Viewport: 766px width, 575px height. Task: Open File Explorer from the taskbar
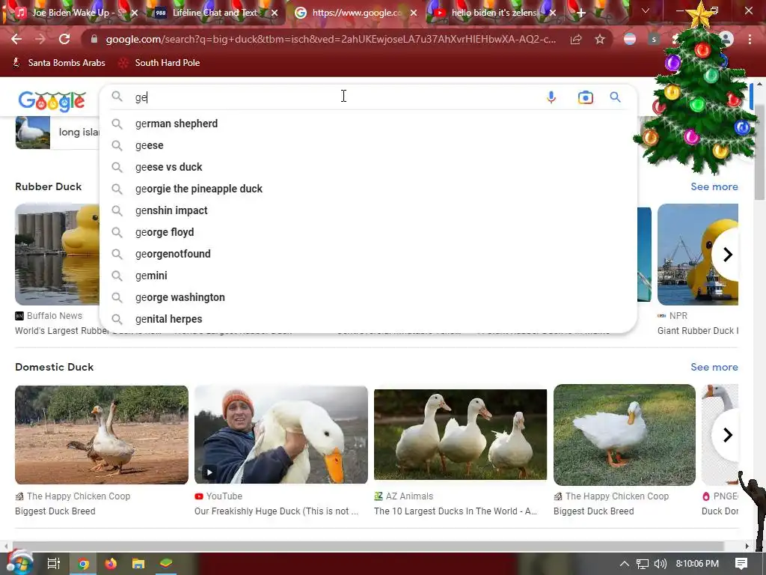[138, 564]
